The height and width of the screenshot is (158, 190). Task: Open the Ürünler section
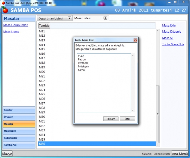point(19,117)
